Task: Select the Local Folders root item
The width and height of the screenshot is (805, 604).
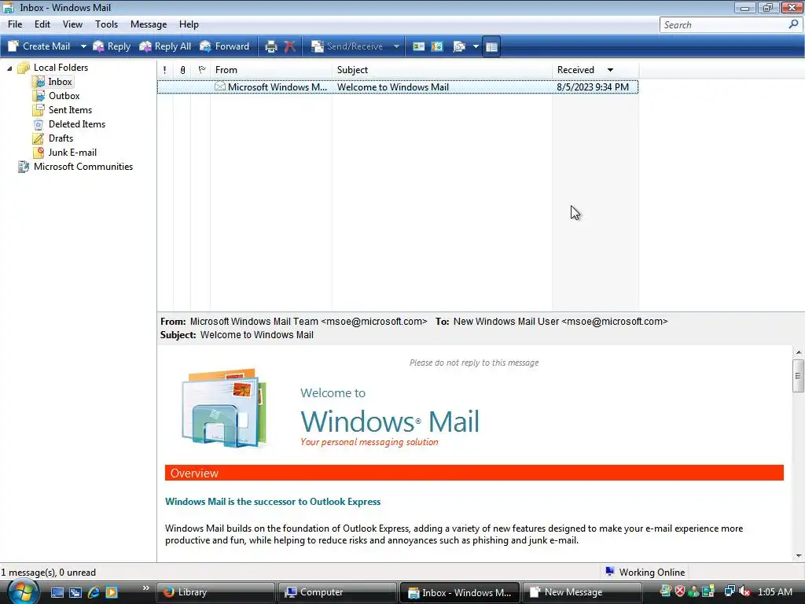Action: (x=61, y=68)
